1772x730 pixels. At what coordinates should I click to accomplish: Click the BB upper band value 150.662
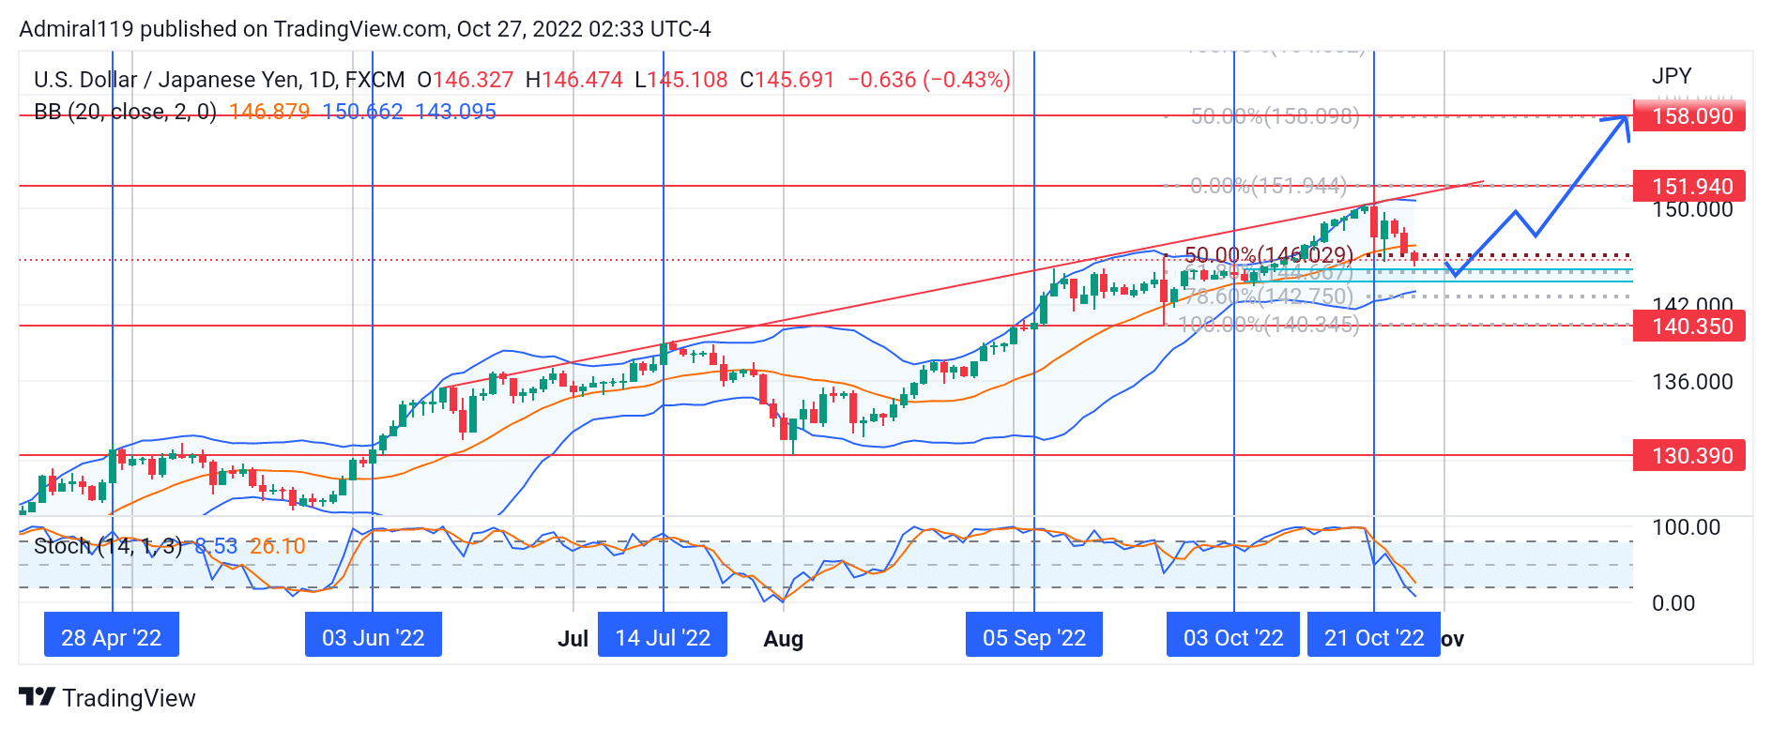pyautogui.click(x=362, y=112)
